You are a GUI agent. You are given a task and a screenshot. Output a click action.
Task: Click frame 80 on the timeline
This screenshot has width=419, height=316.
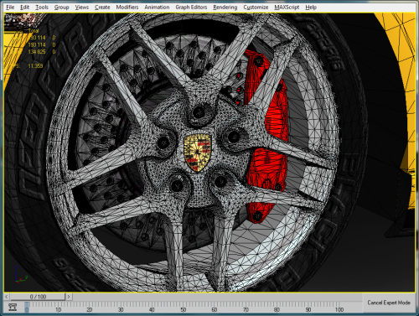277,309
